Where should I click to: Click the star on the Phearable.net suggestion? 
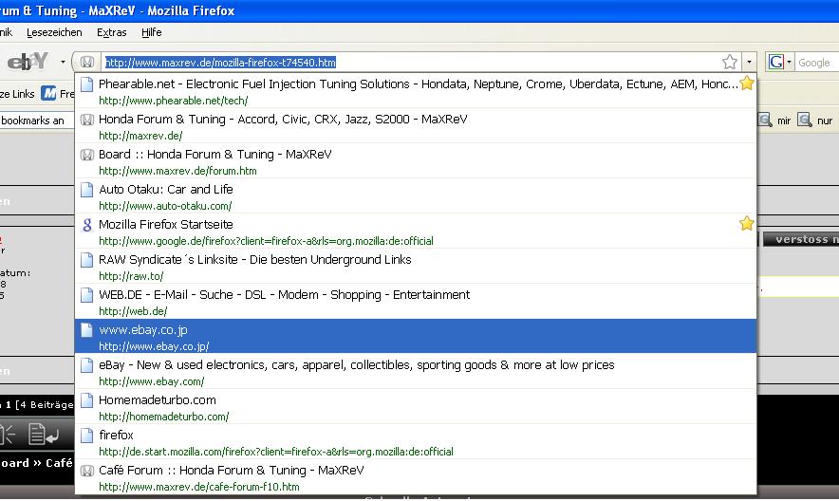pyautogui.click(x=747, y=83)
